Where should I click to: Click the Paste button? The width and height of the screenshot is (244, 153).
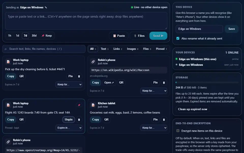point(119,36)
